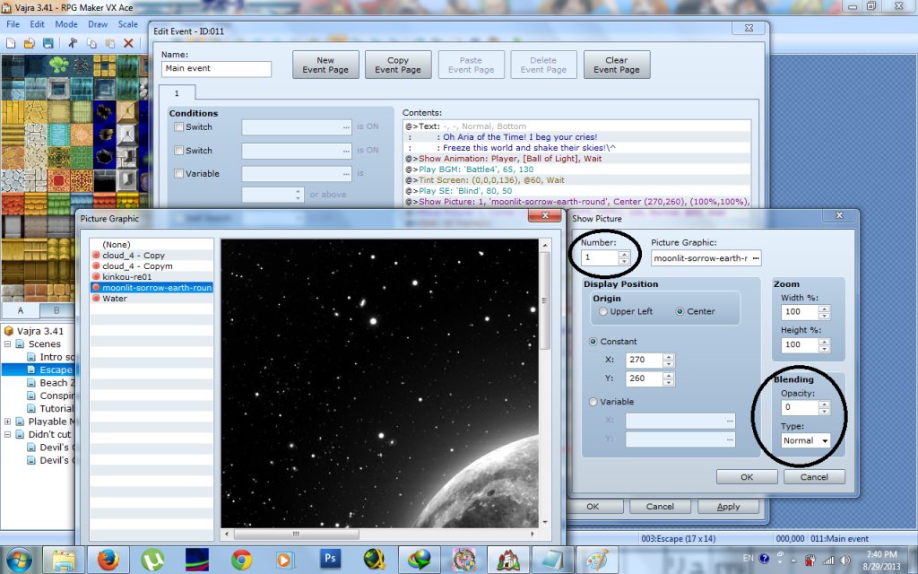The height and width of the screenshot is (574, 918).
Task: Open Windows Explorer from the taskbar
Action: click(x=64, y=561)
